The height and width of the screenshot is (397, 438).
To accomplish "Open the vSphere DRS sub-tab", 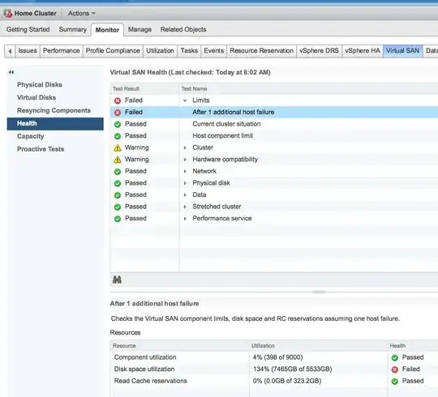I will coord(319,51).
